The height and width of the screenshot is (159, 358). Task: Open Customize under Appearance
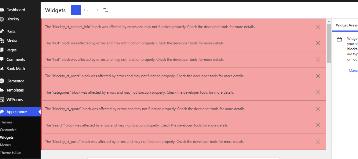(8, 130)
